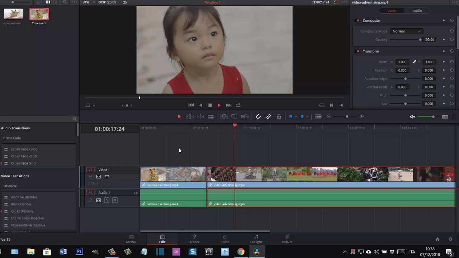The image size is (459, 258).
Task: Toggle the Transform section enable dot
Action: [358, 51]
